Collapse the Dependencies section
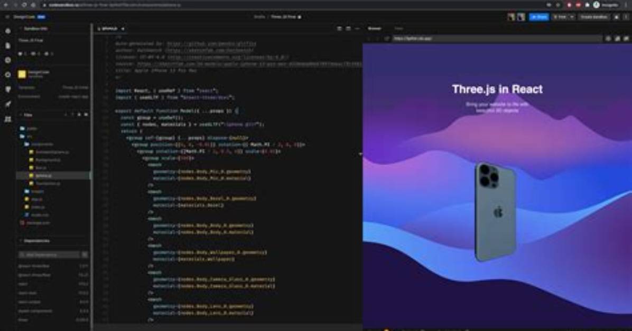 click(x=21, y=241)
